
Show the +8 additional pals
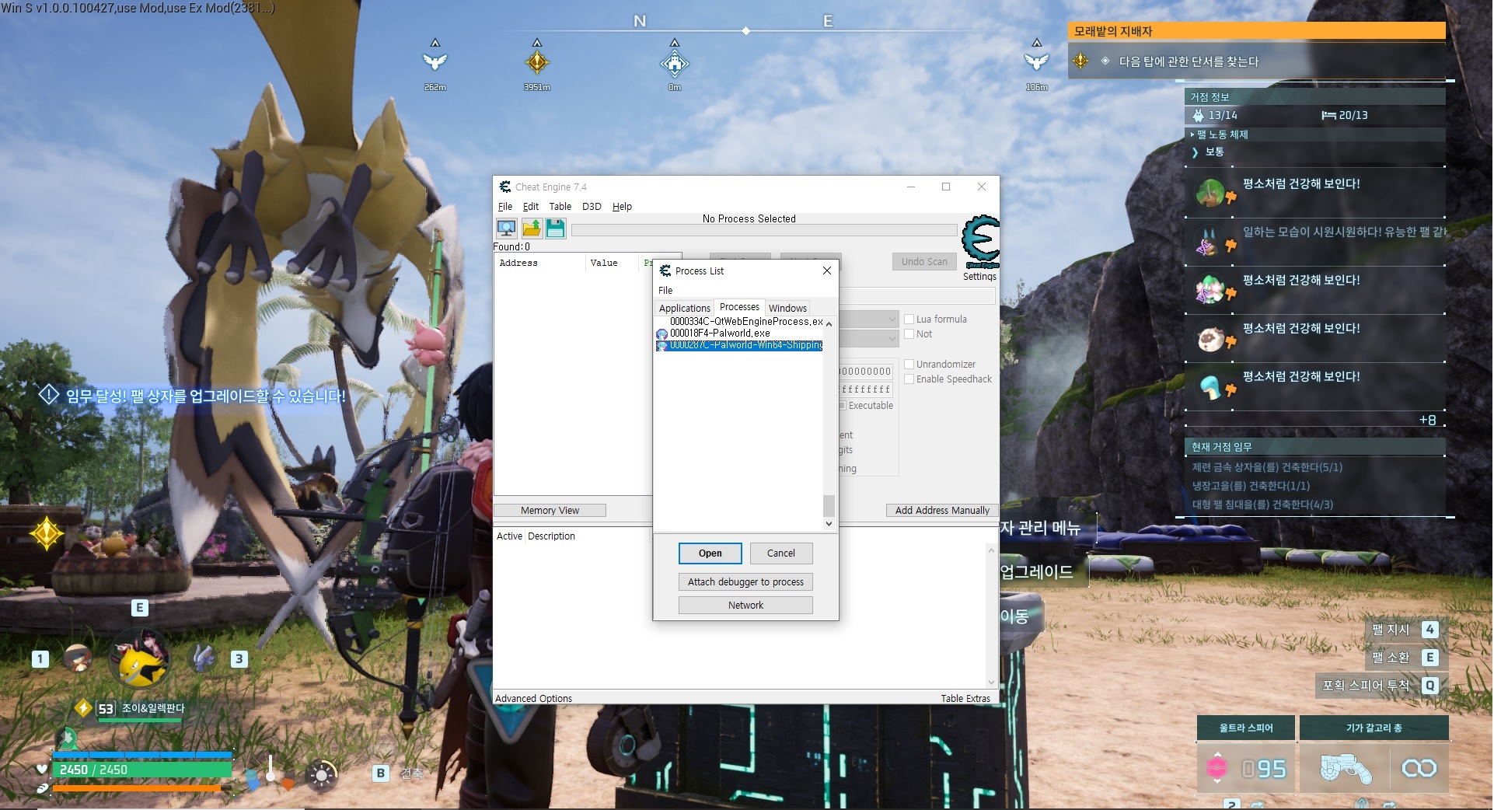(1427, 420)
